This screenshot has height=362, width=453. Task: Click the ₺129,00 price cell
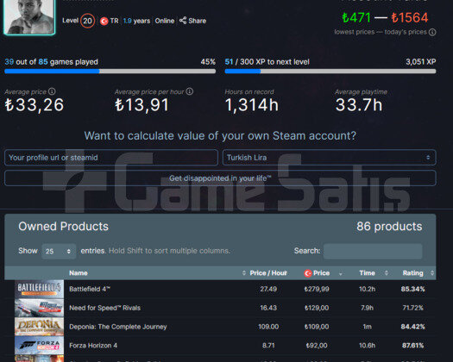click(317, 308)
